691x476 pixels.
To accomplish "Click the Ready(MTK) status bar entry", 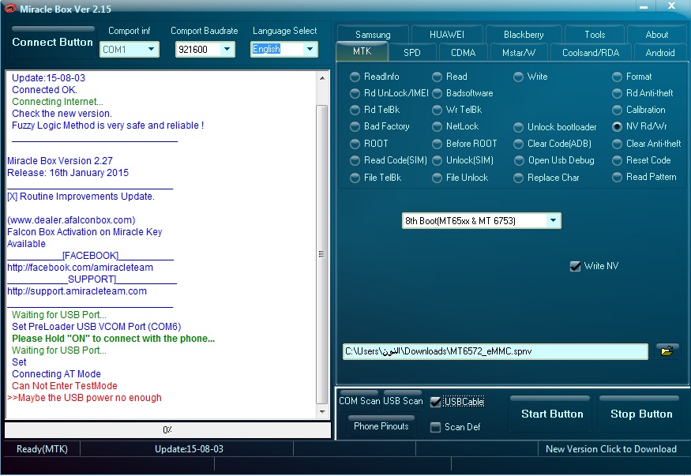I will coord(42,448).
